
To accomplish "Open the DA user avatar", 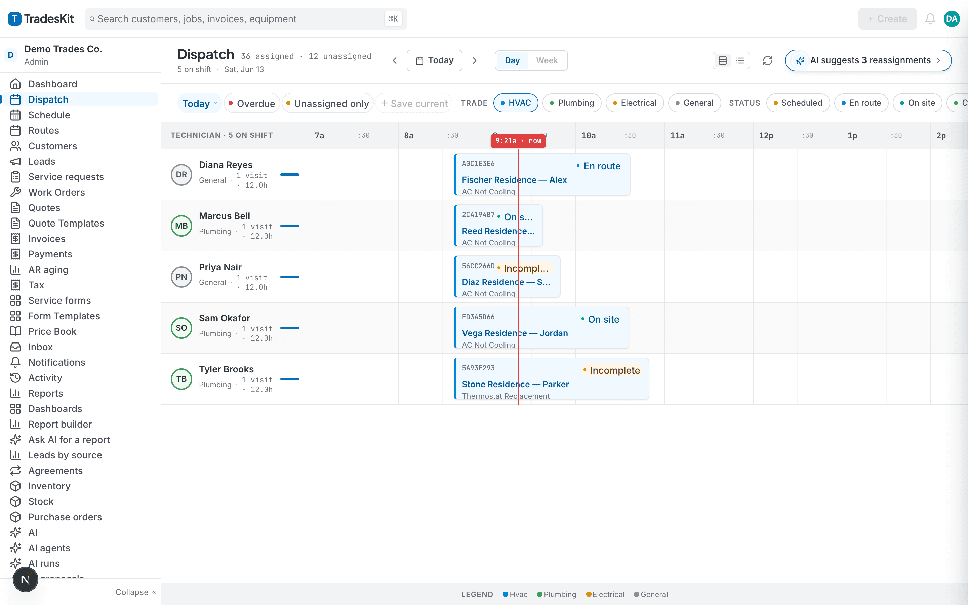I will click(x=952, y=19).
